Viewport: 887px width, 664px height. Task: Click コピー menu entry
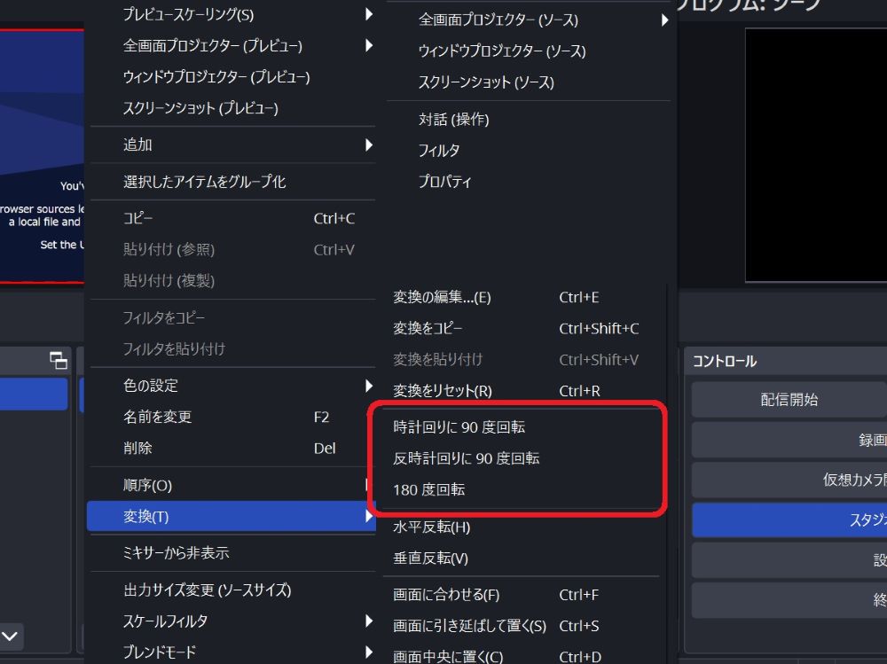coord(232,218)
